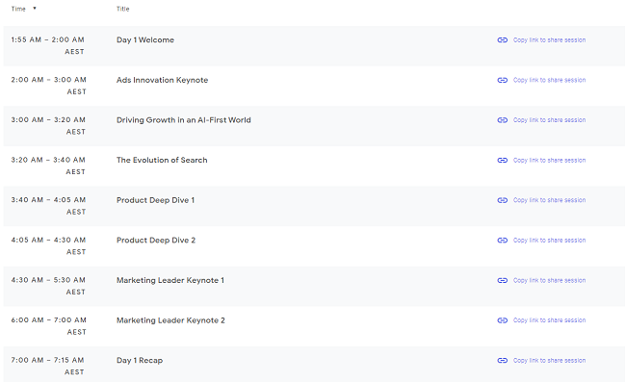Select the Day 1 Recap title
626x382 pixels.
point(140,361)
